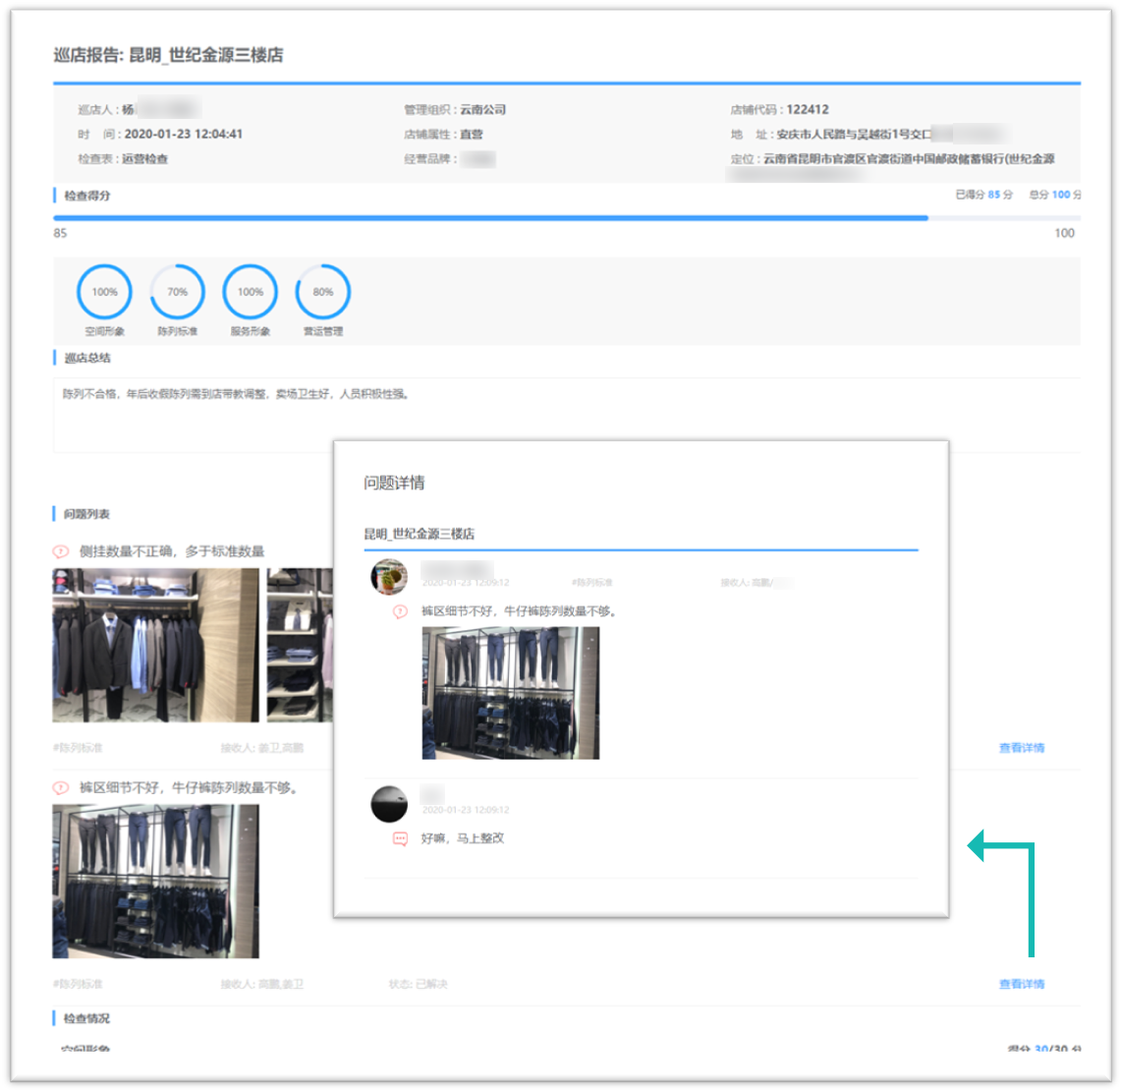This screenshot has height=1092, width=1122.
Task: Click the 状态: 已解决 status label
Action: pyautogui.click(x=418, y=984)
